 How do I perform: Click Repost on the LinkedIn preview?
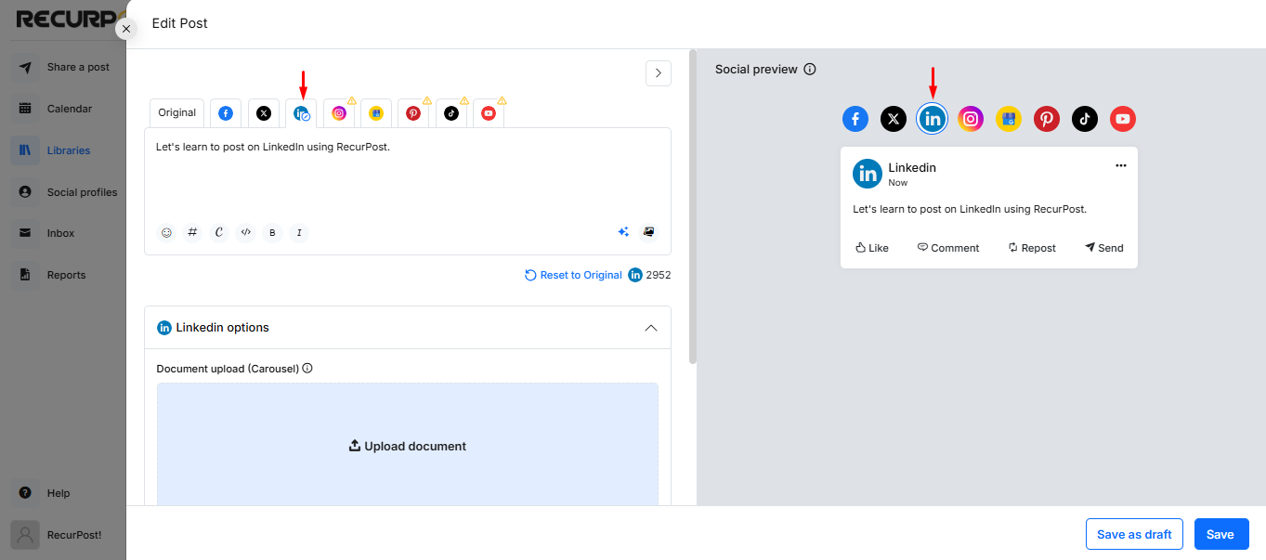[1032, 248]
